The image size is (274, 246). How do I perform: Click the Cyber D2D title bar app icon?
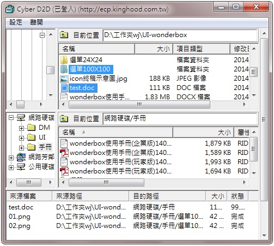pos(10,9)
